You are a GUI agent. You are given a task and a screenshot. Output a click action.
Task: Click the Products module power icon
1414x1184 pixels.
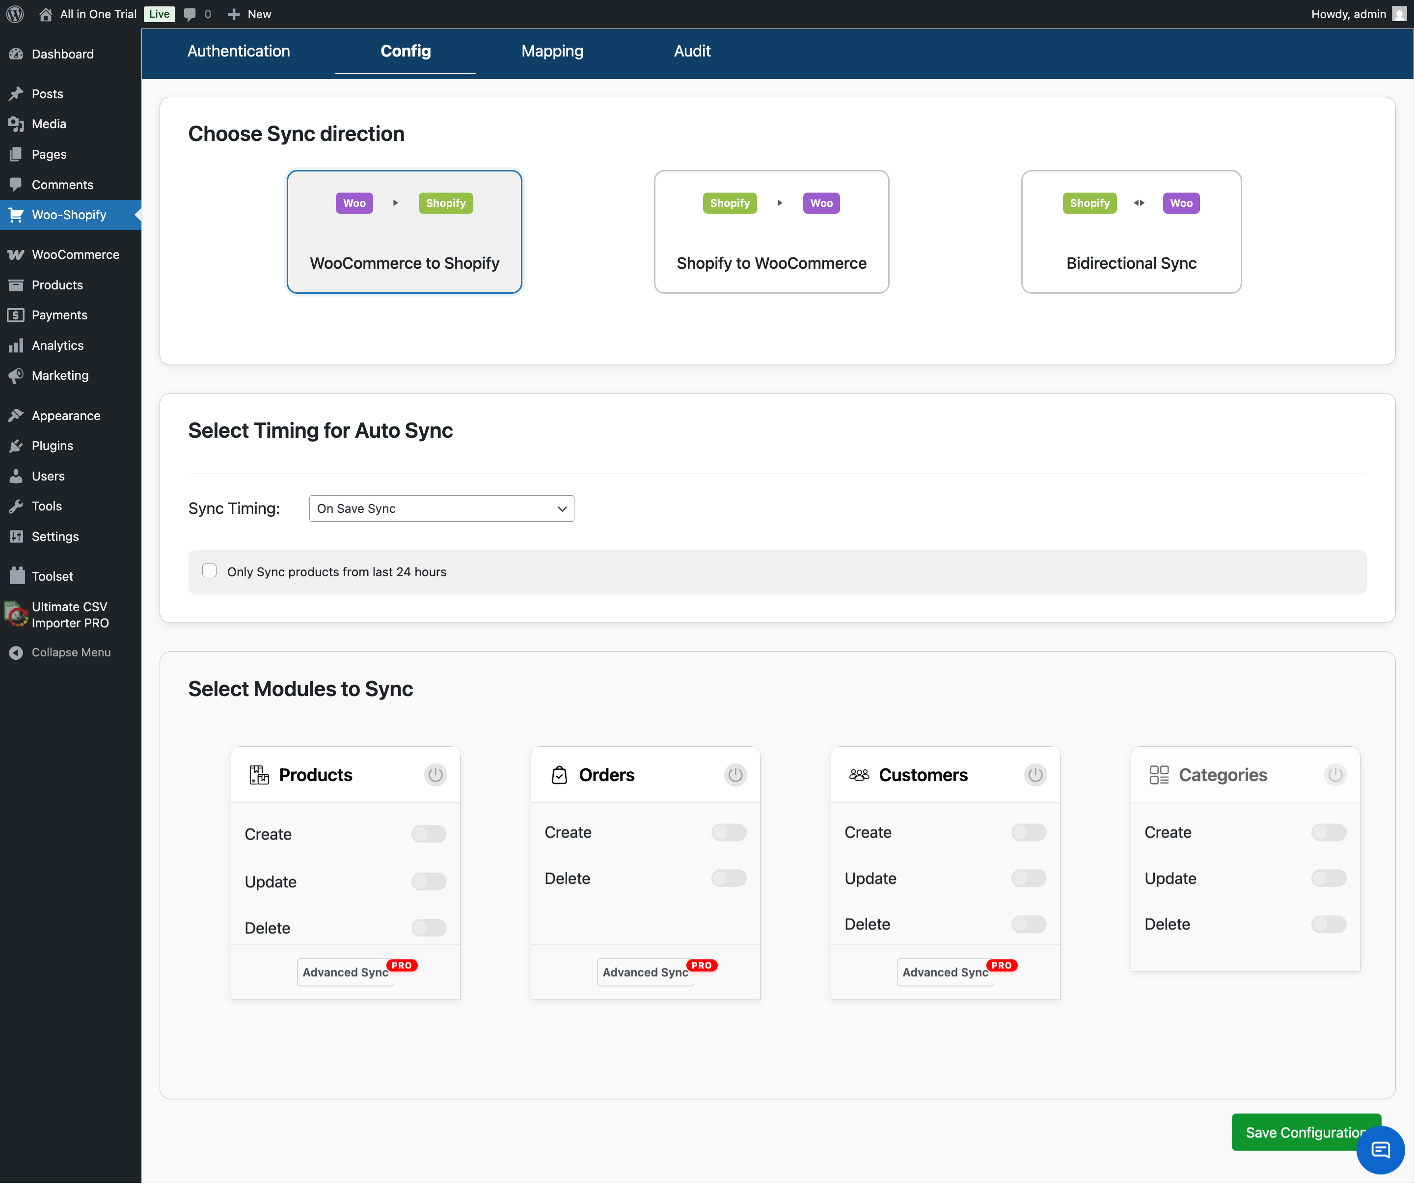pos(435,775)
